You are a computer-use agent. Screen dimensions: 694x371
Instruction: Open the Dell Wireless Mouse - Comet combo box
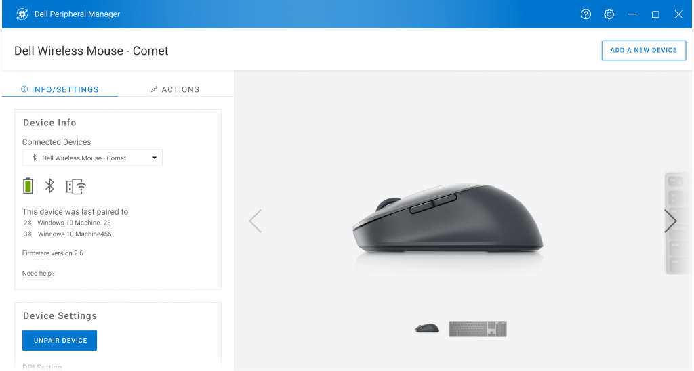(92, 158)
